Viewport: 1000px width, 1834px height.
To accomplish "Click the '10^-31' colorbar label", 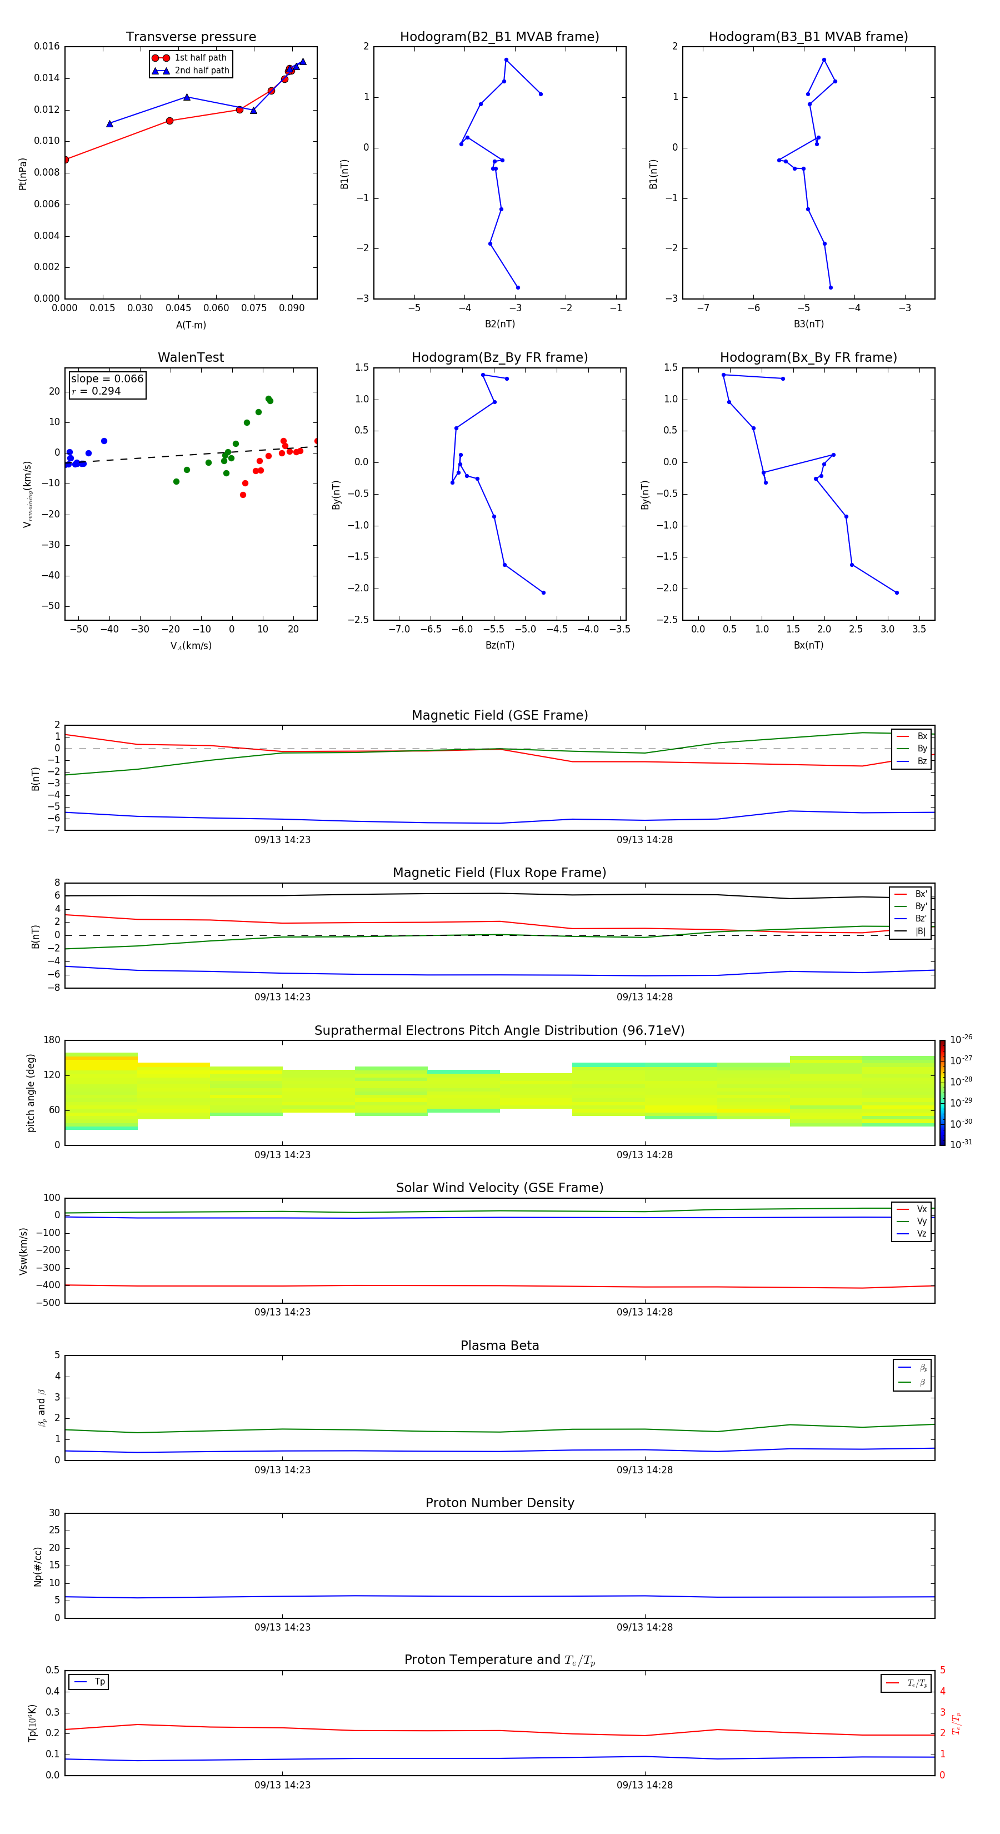I will [x=961, y=1144].
